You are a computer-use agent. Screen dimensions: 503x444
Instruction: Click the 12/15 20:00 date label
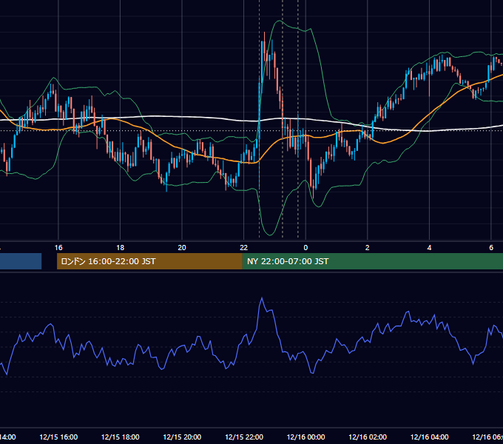(x=182, y=437)
